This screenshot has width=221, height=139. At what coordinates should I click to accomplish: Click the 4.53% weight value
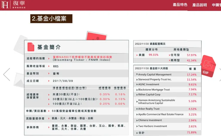(193, 109)
